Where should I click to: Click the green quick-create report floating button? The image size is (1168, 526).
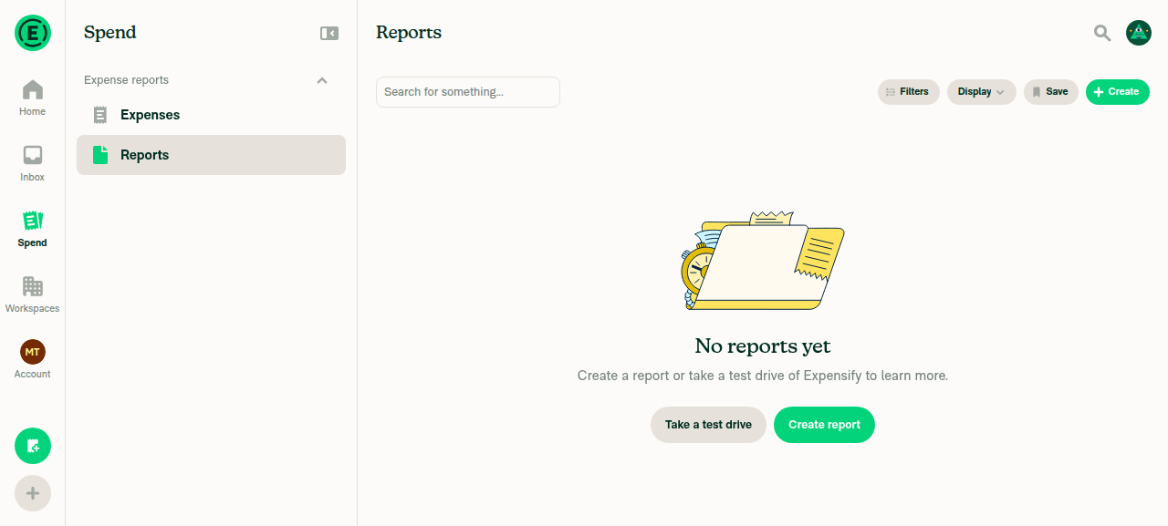[x=33, y=446]
